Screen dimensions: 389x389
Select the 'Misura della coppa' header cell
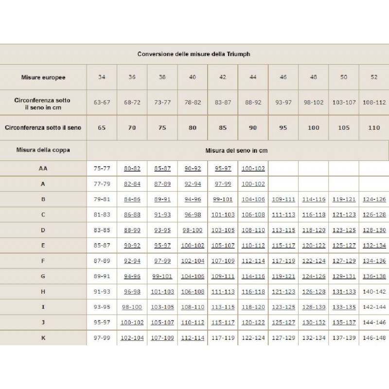coord(43,150)
